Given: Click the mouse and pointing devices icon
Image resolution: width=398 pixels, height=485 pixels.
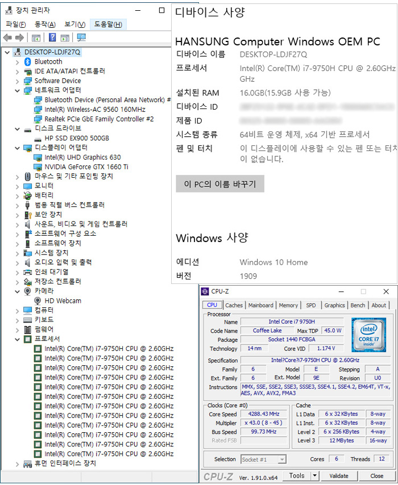Looking at the screenshot, I should (x=27, y=177).
